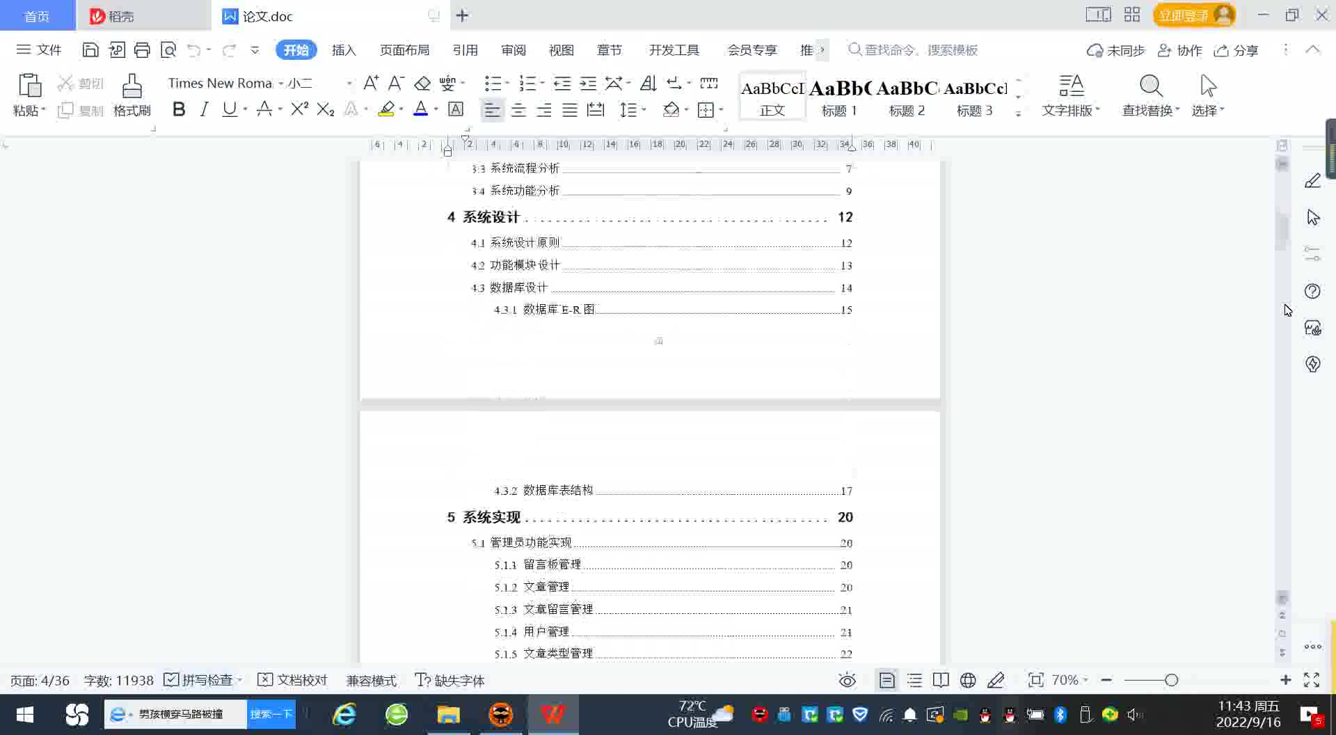This screenshot has width=1336, height=735.
Task: Open the Insert (插入) tab
Action: coord(344,50)
